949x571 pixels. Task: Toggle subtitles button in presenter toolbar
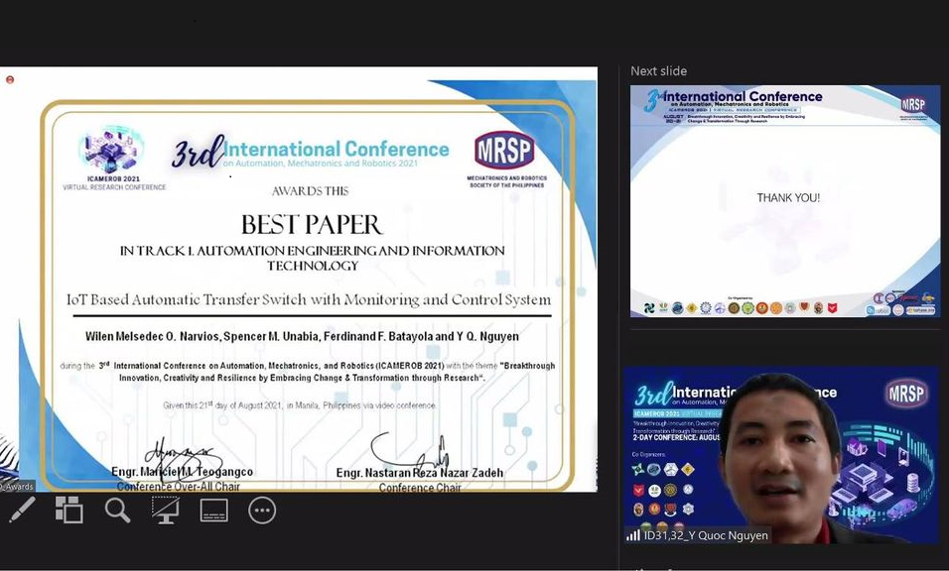[x=213, y=511]
